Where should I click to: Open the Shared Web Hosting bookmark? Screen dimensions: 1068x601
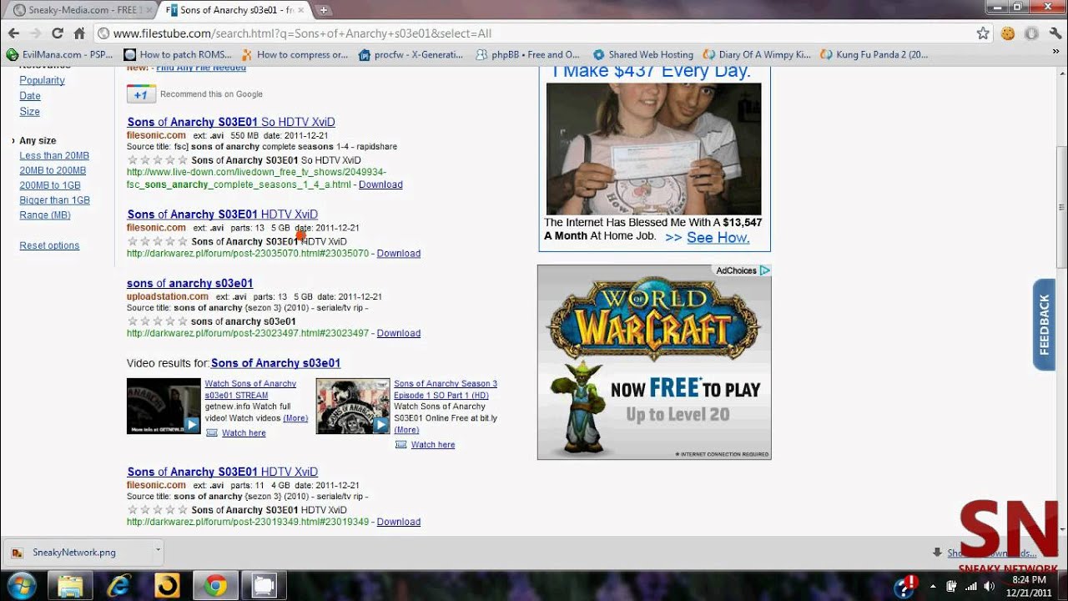tap(642, 54)
